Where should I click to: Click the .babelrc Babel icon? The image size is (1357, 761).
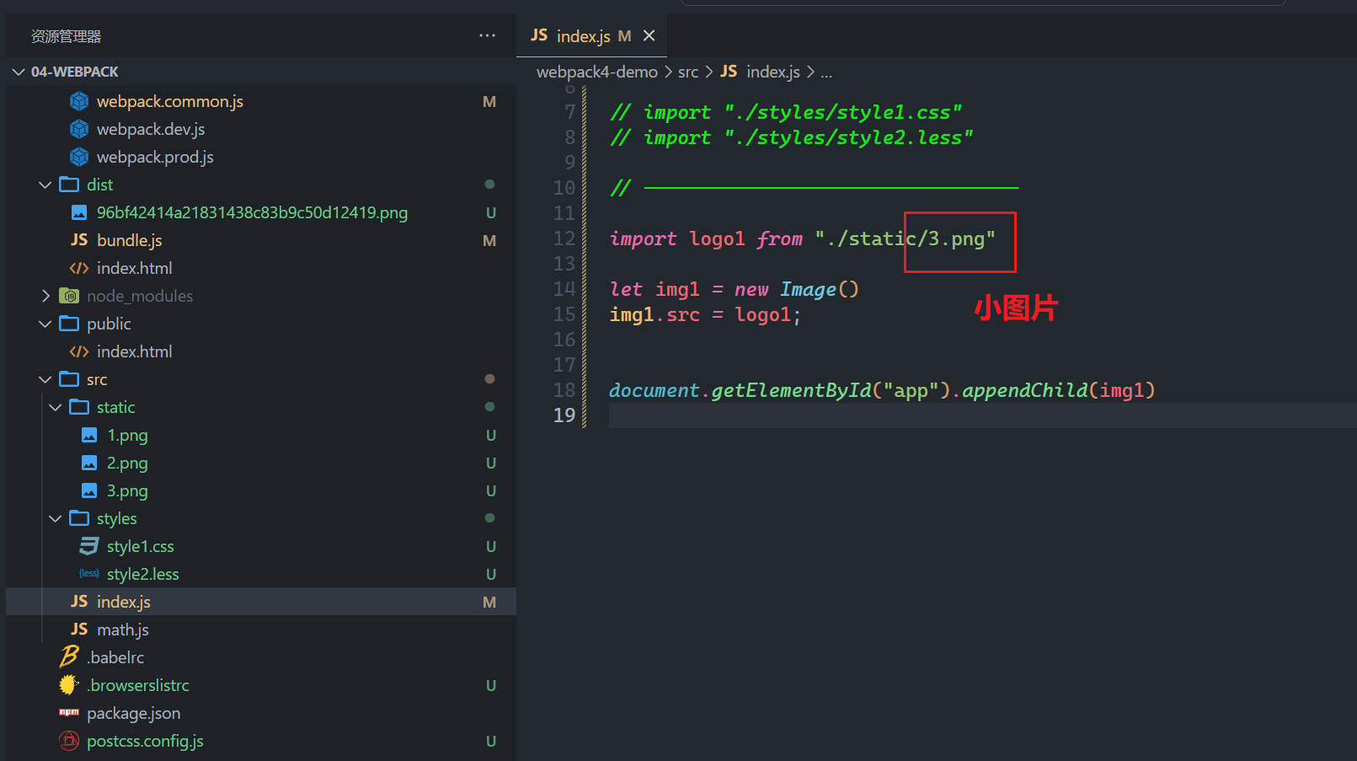pyautogui.click(x=69, y=656)
